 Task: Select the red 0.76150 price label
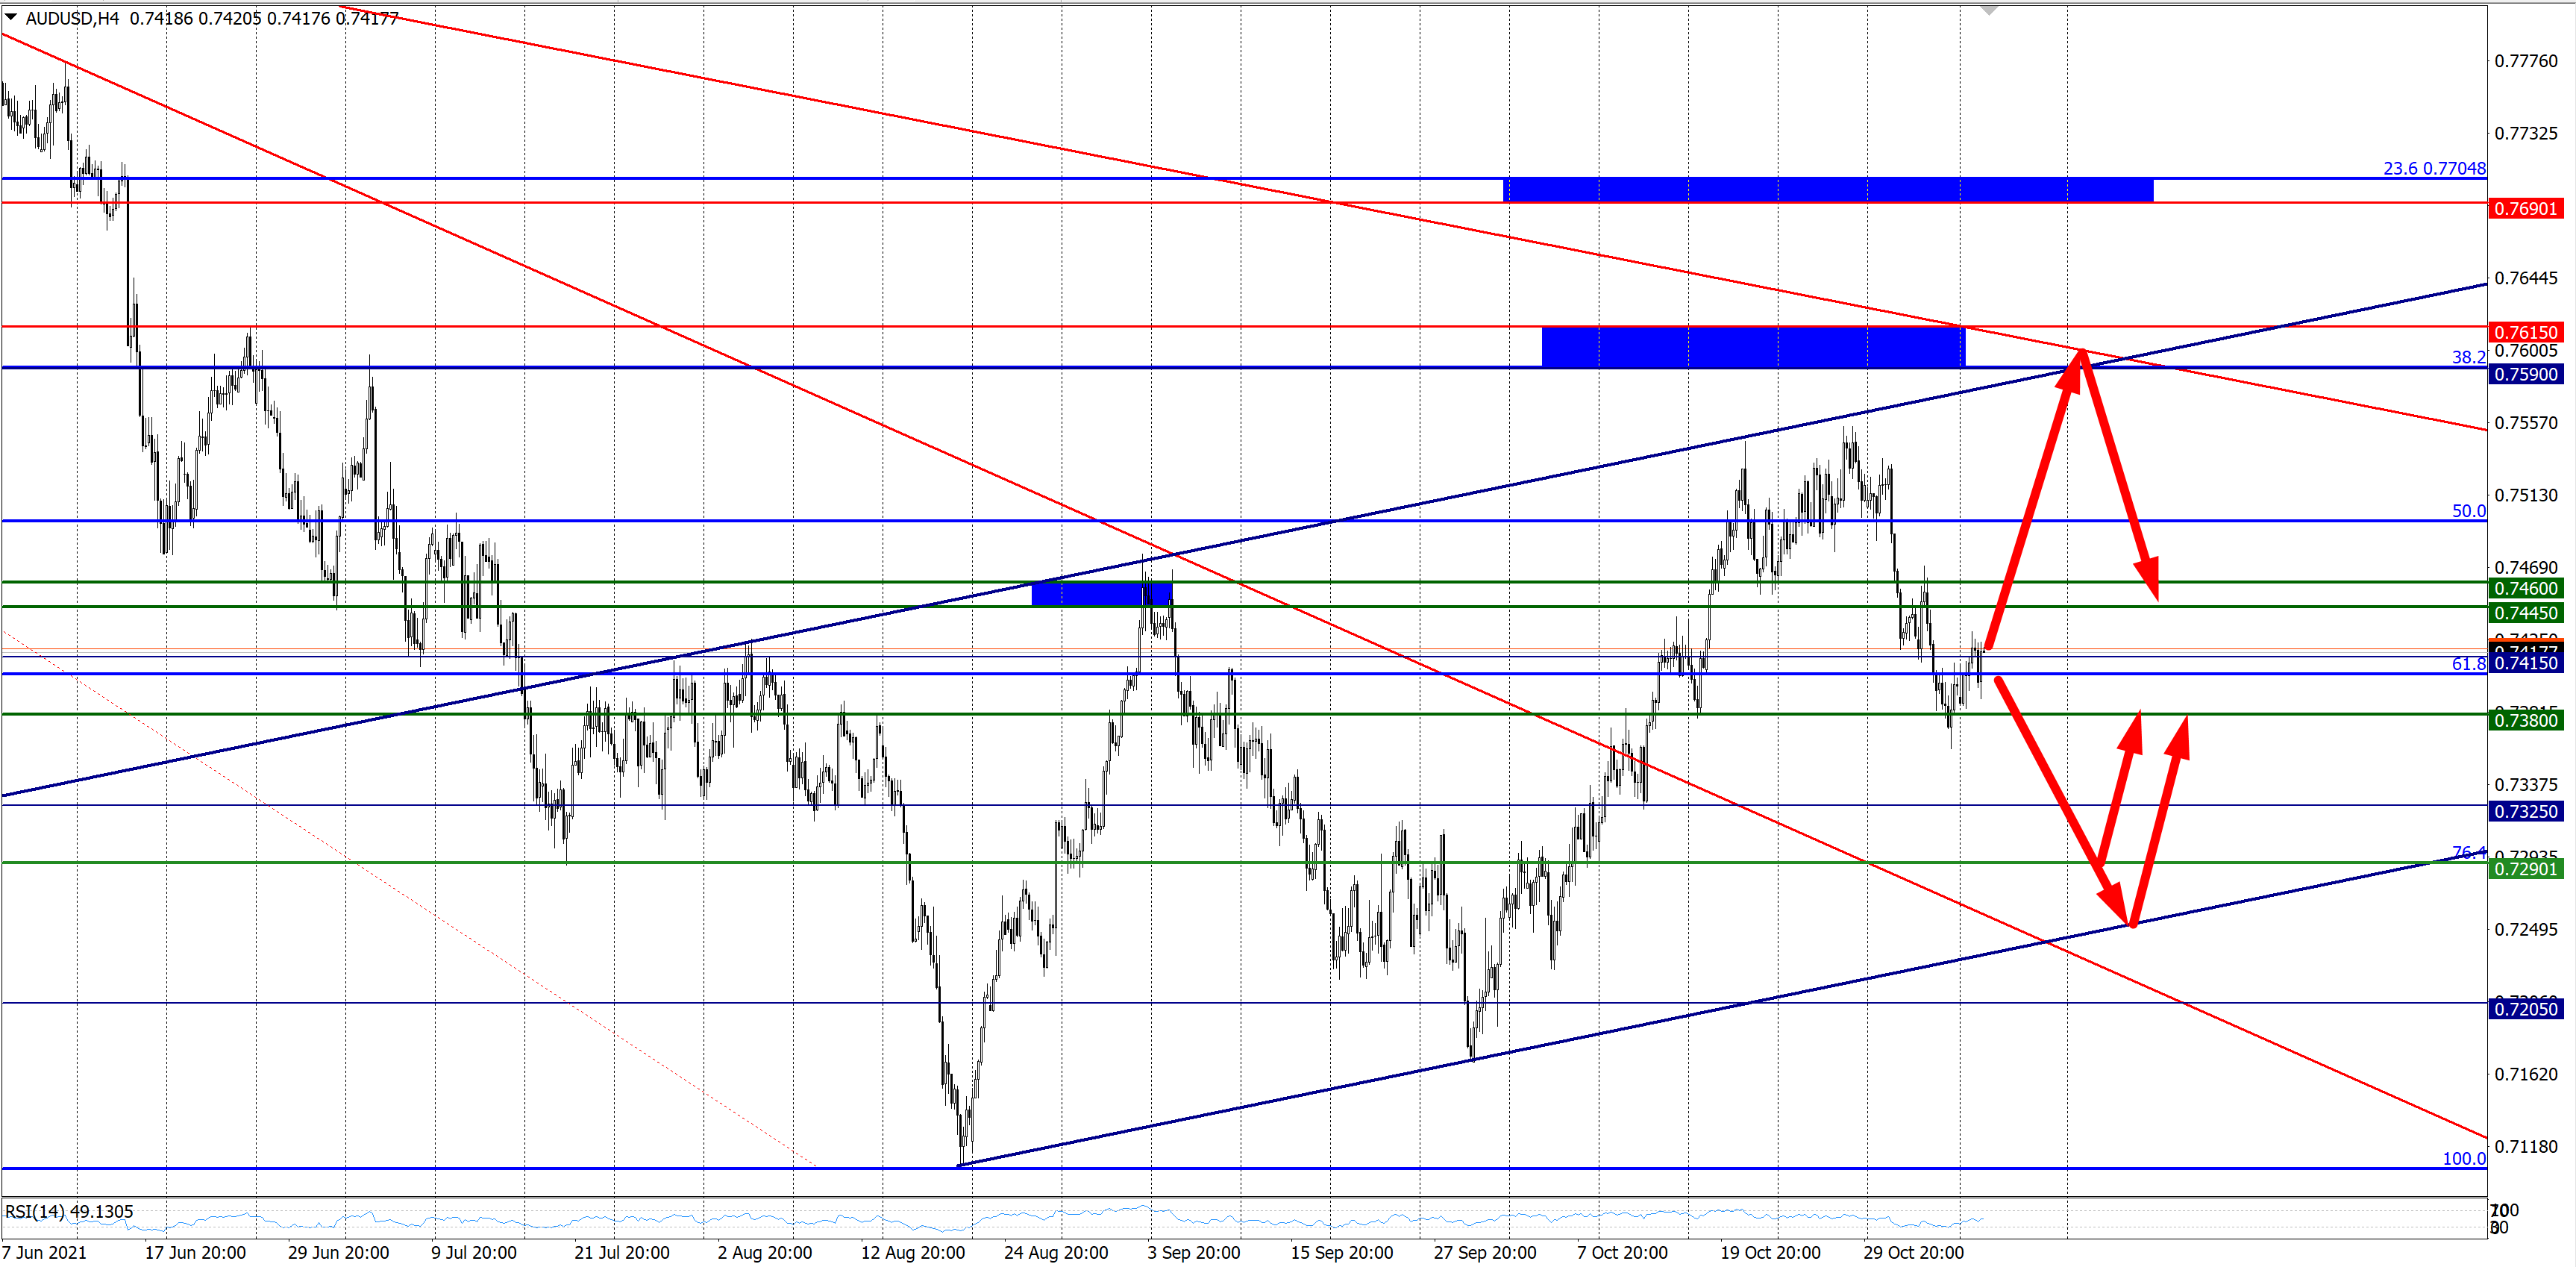[2525, 332]
